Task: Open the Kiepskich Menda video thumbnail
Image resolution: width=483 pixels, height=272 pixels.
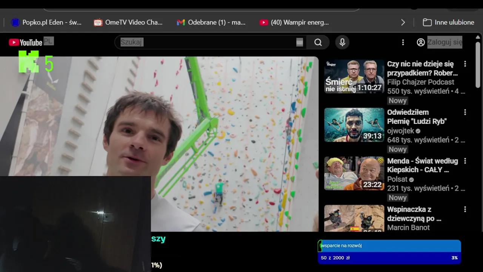Action: pos(354,173)
